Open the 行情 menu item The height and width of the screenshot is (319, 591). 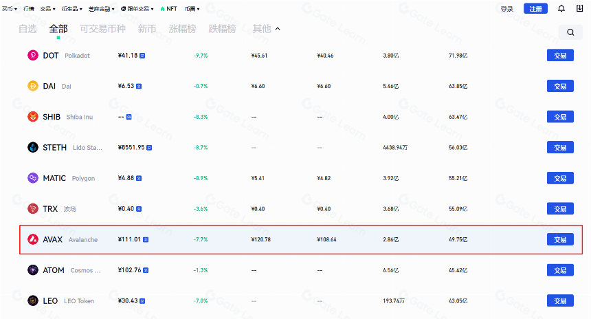(29, 9)
